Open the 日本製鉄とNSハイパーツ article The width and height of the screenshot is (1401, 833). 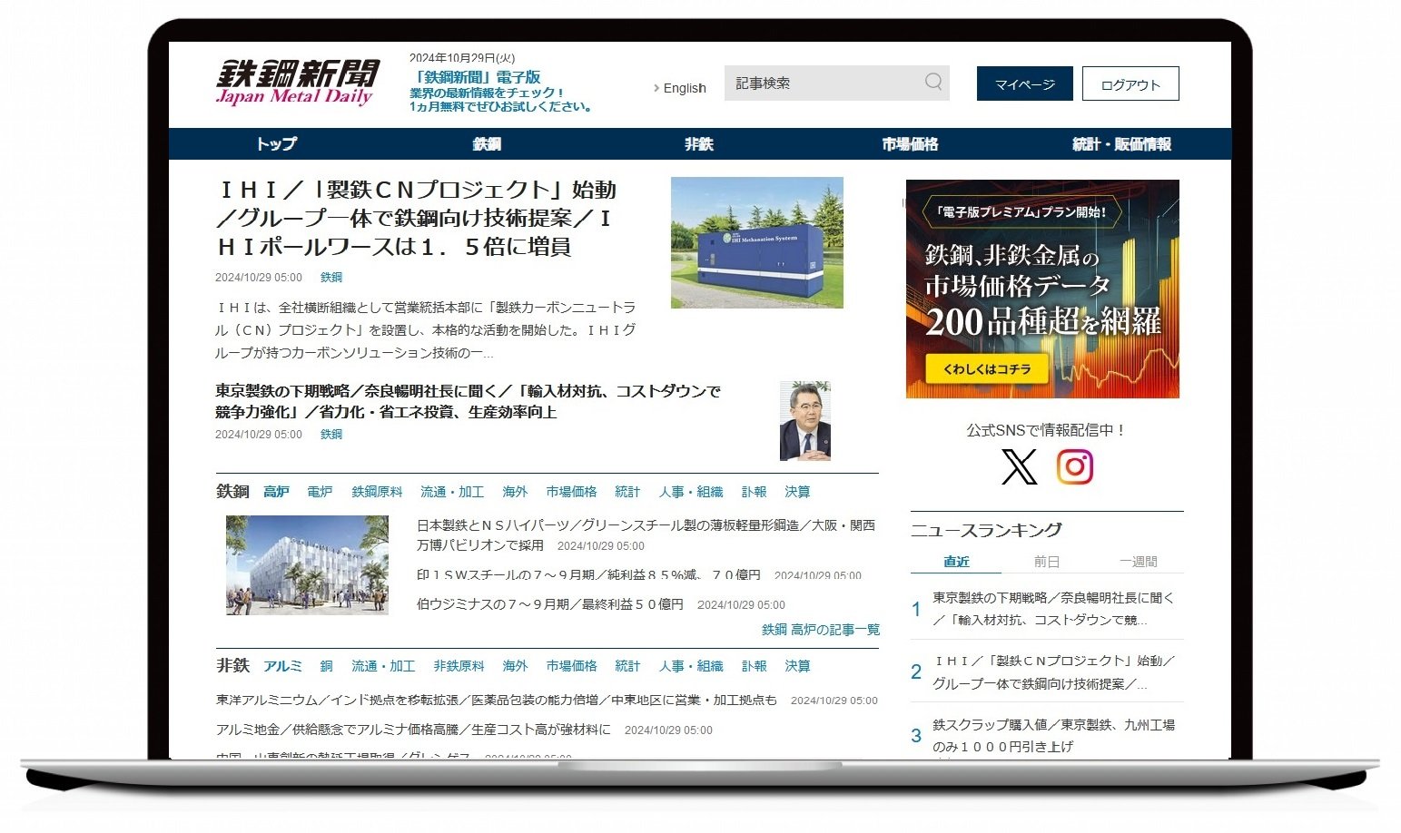(646, 535)
